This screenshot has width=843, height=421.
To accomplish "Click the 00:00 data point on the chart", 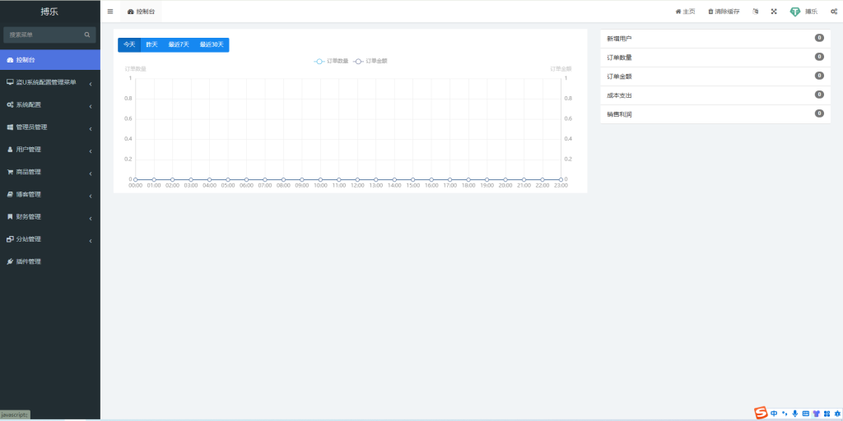I will [x=136, y=179].
